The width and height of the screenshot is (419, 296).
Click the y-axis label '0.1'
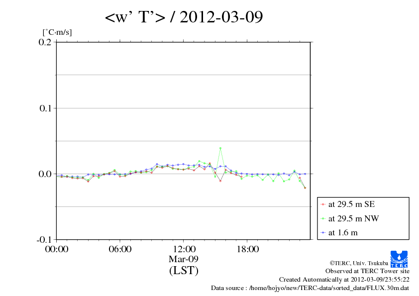(x=45, y=108)
